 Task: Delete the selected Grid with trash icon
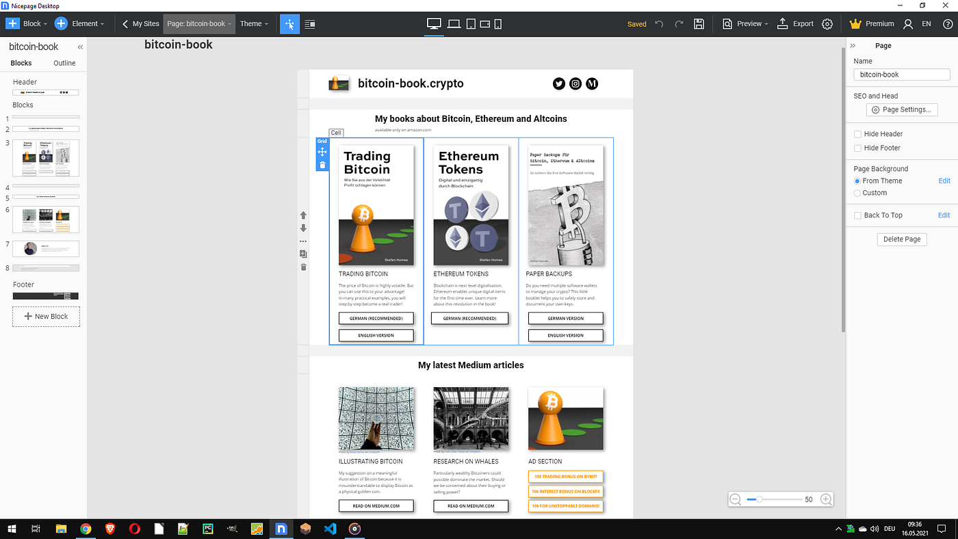coord(322,165)
